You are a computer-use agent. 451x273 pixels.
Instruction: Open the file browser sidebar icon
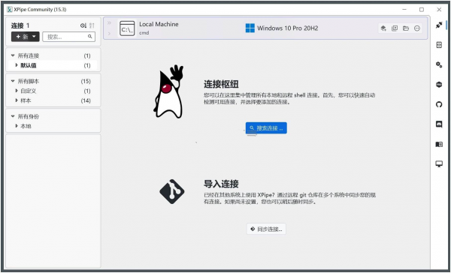tap(439, 45)
